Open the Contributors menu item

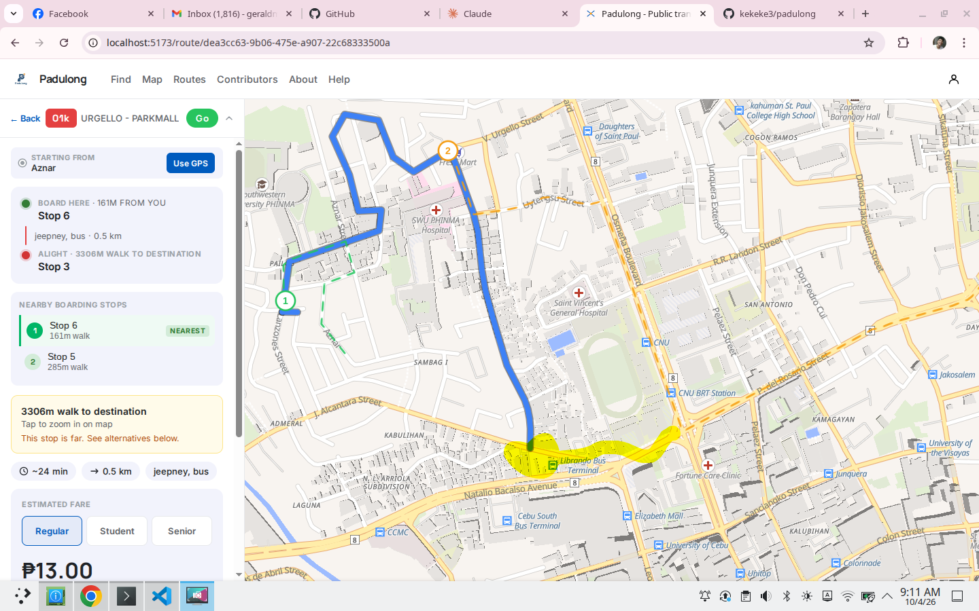[247, 79]
